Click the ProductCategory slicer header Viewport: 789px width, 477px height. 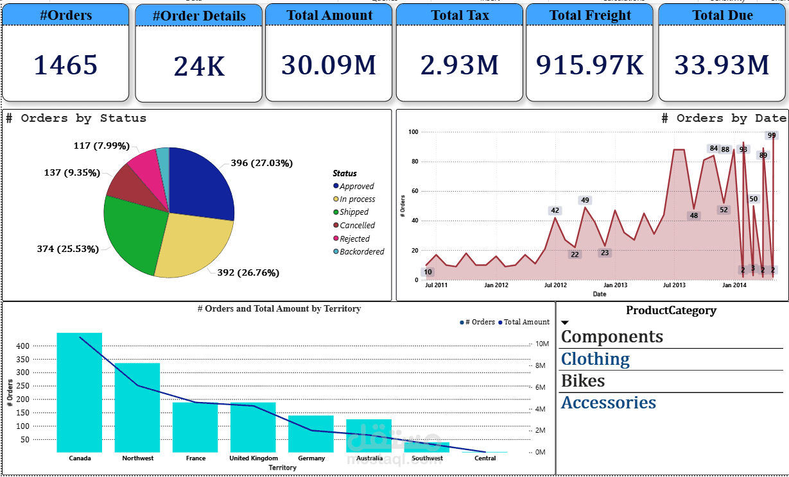point(671,310)
